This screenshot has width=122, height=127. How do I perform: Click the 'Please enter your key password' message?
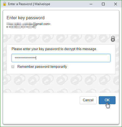tap(54, 49)
